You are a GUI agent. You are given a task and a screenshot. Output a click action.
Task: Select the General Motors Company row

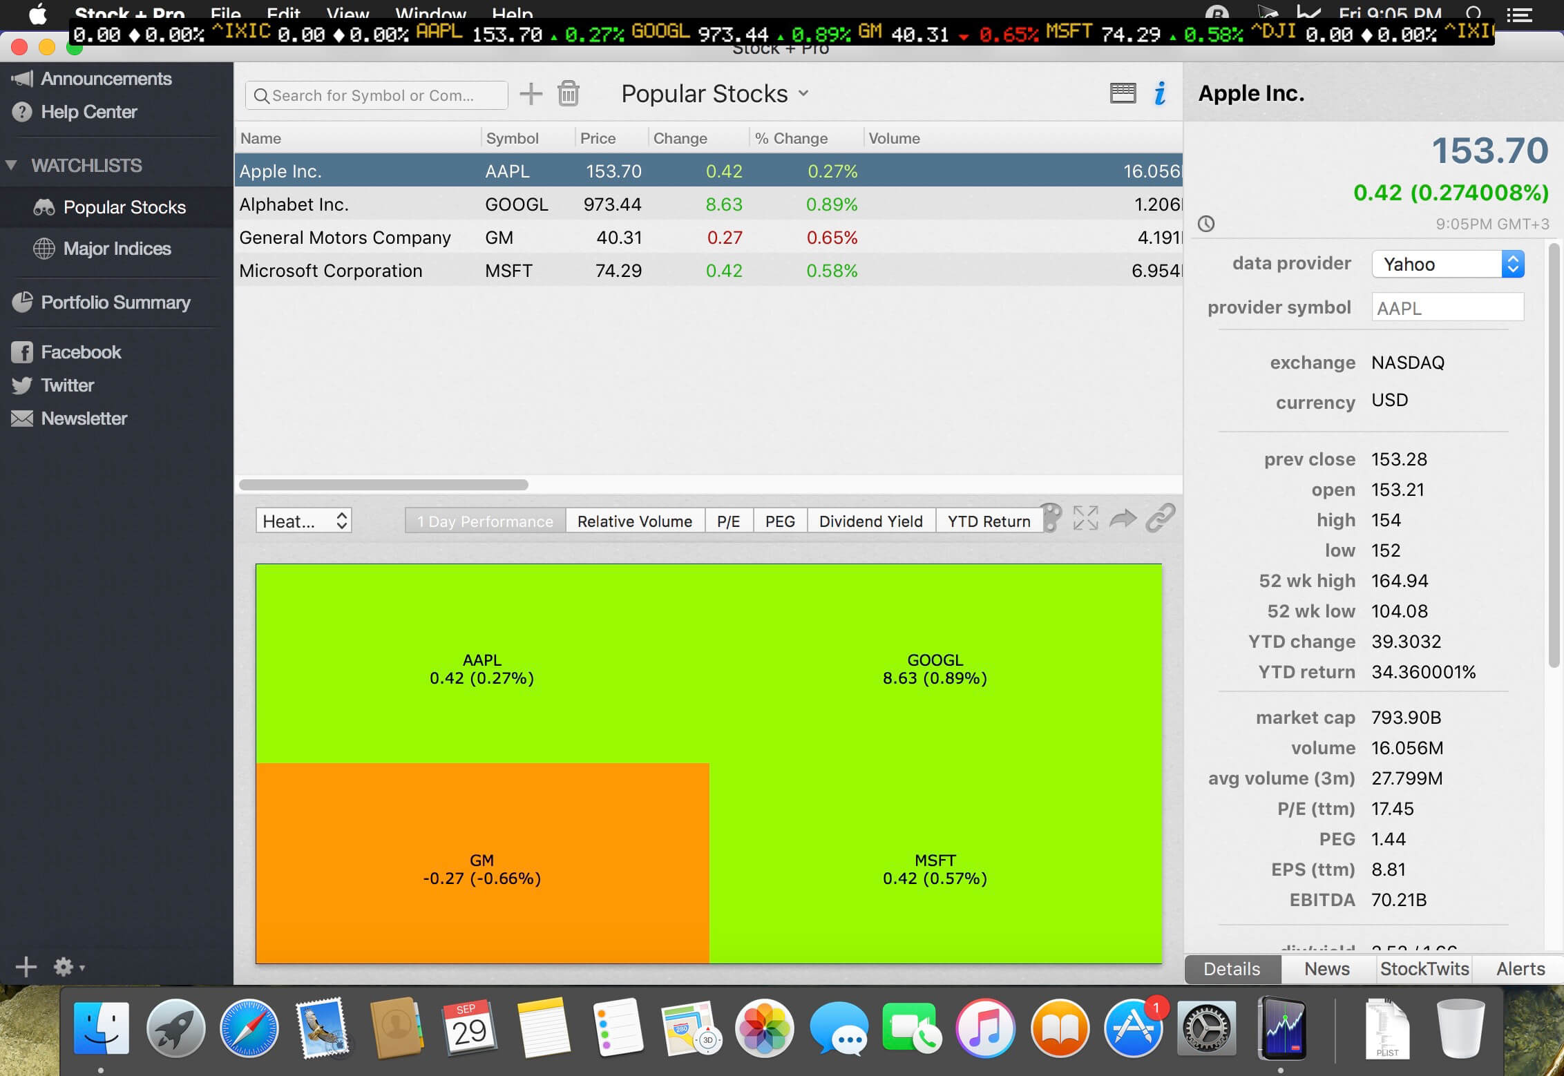(709, 238)
